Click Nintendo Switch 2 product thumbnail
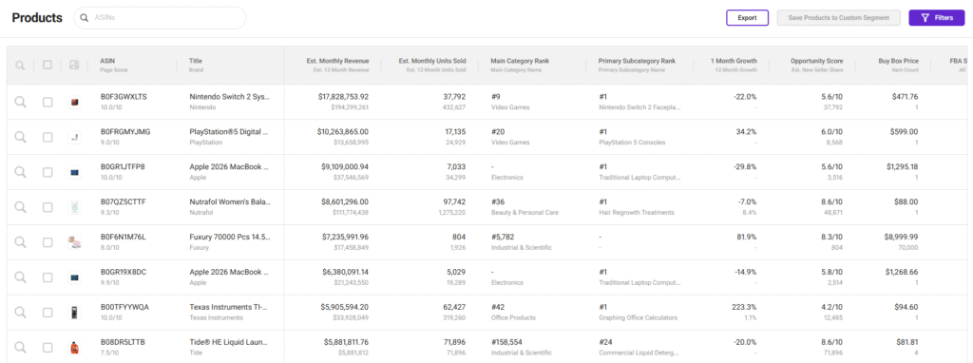This screenshot has height=363, width=973. 74,103
